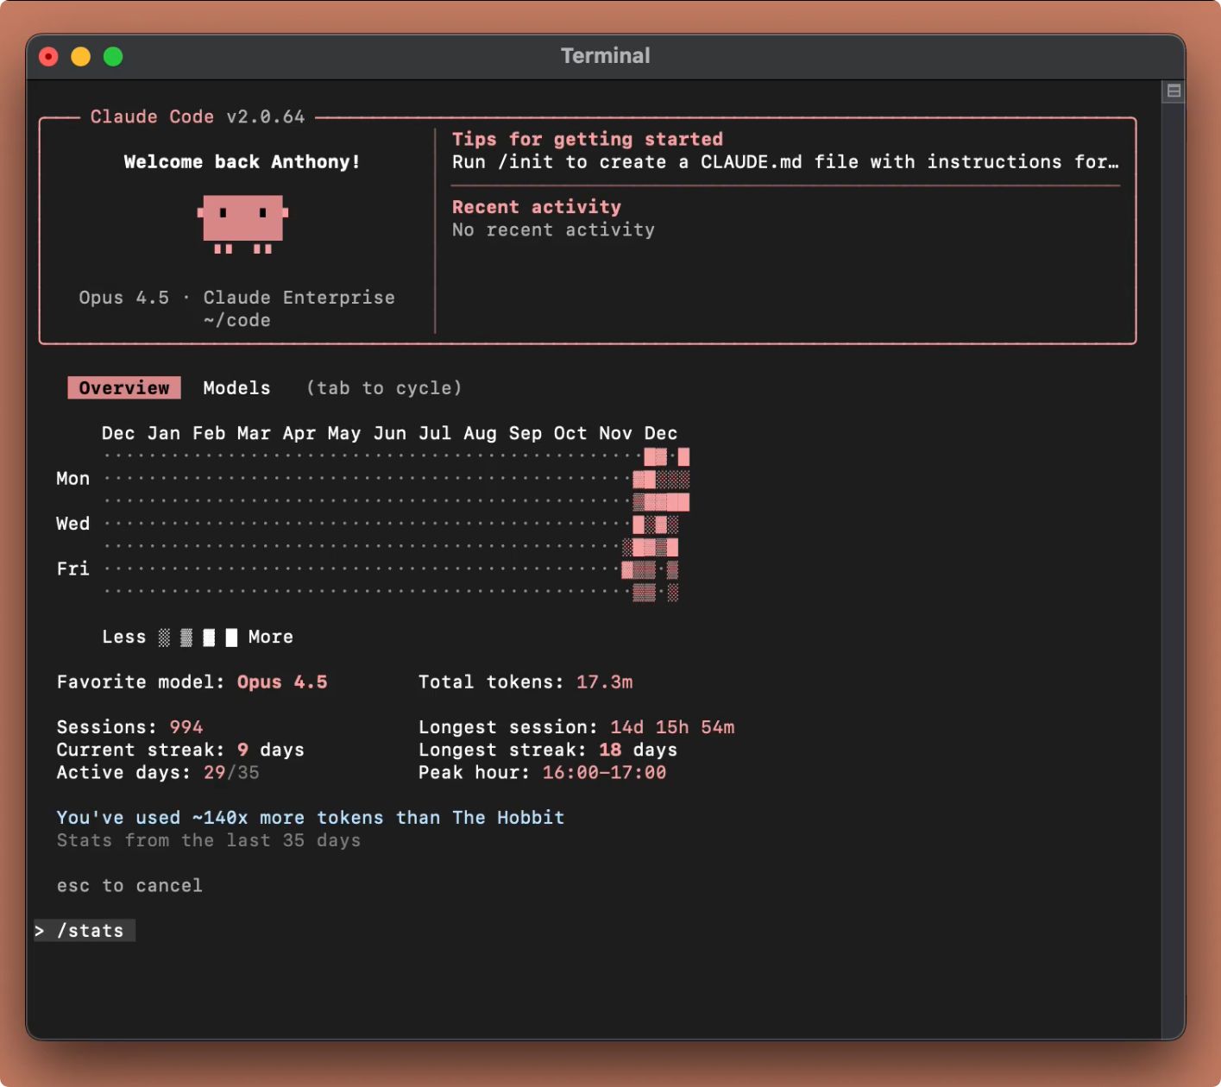Click the terminal vertical scrollbar track
The image size is (1221, 1087).
[1174, 569]
